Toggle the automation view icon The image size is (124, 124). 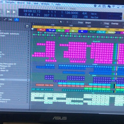[5, 20]
